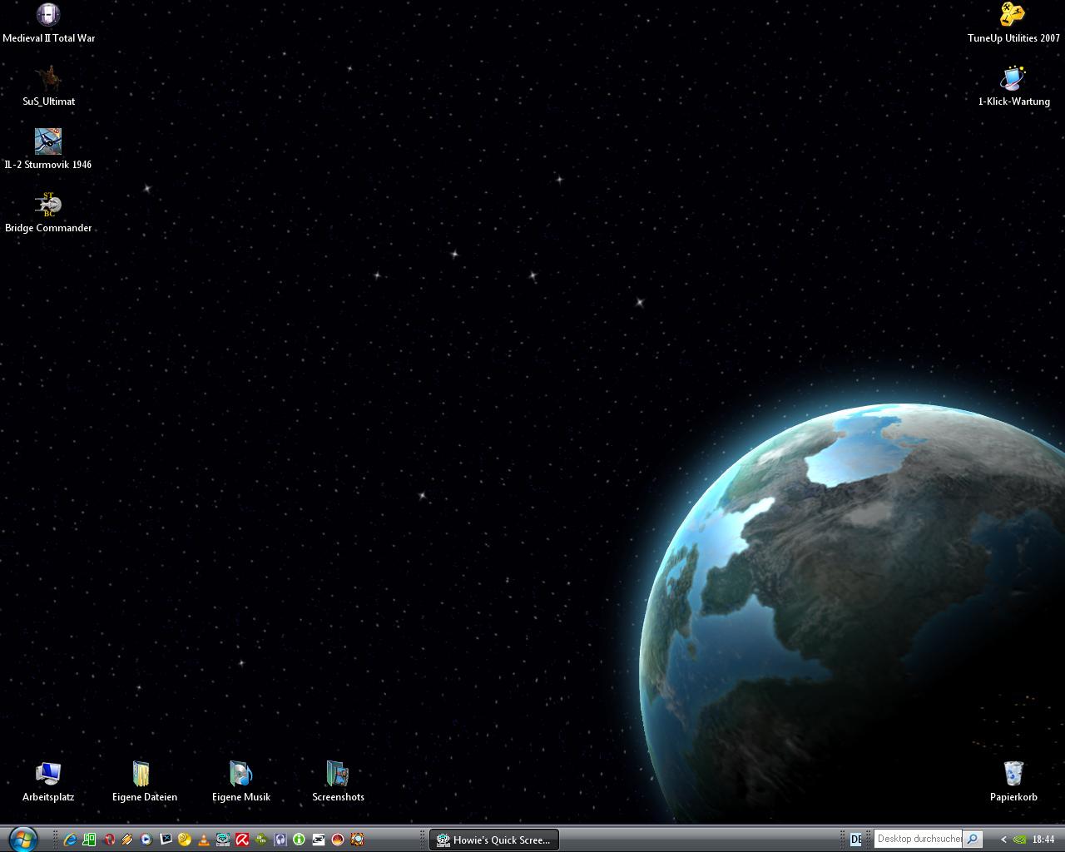Select the Bridge Commander desktop shortcut
Viewport: 1065px width, 852px height.
click(x=48, y=206)
